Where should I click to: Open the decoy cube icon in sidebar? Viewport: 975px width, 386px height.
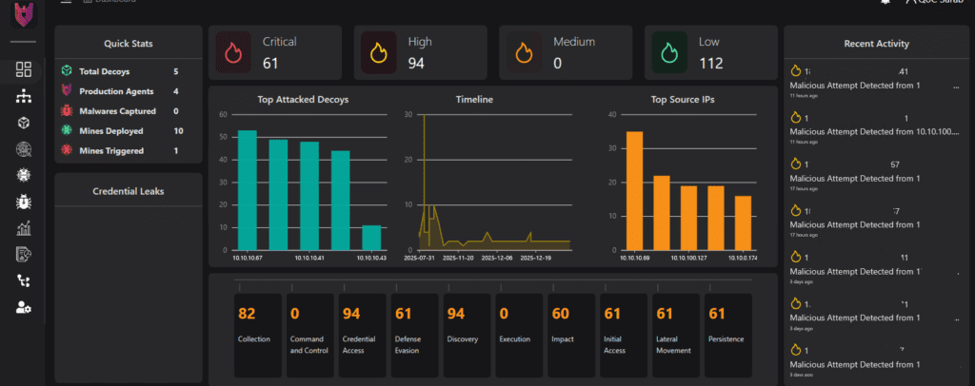tap(24, 123)
